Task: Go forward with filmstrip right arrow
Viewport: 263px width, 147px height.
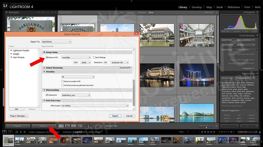Action: pos(24,132)
